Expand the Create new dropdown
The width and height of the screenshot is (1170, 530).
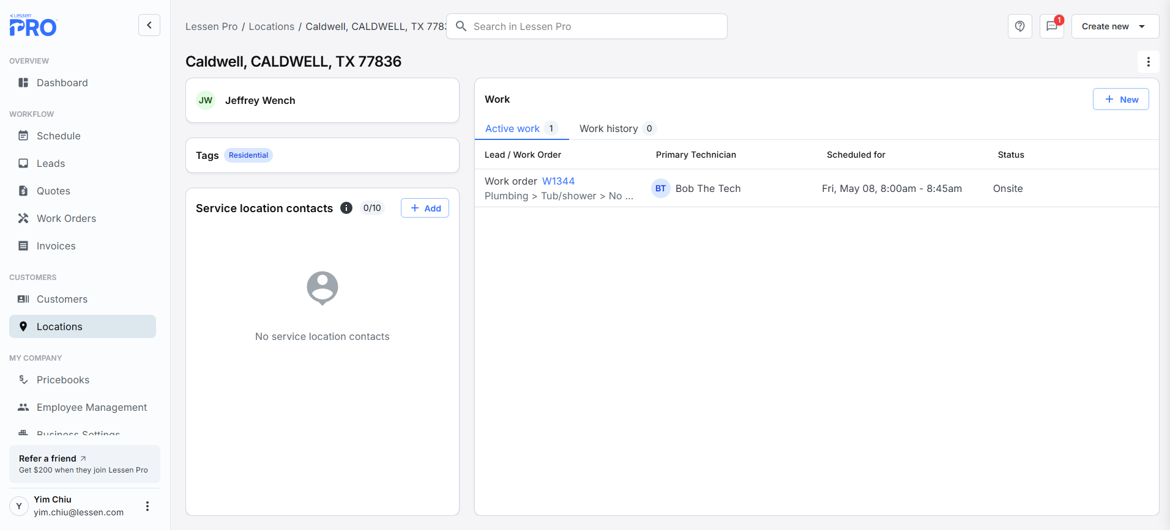[1116, 26]
